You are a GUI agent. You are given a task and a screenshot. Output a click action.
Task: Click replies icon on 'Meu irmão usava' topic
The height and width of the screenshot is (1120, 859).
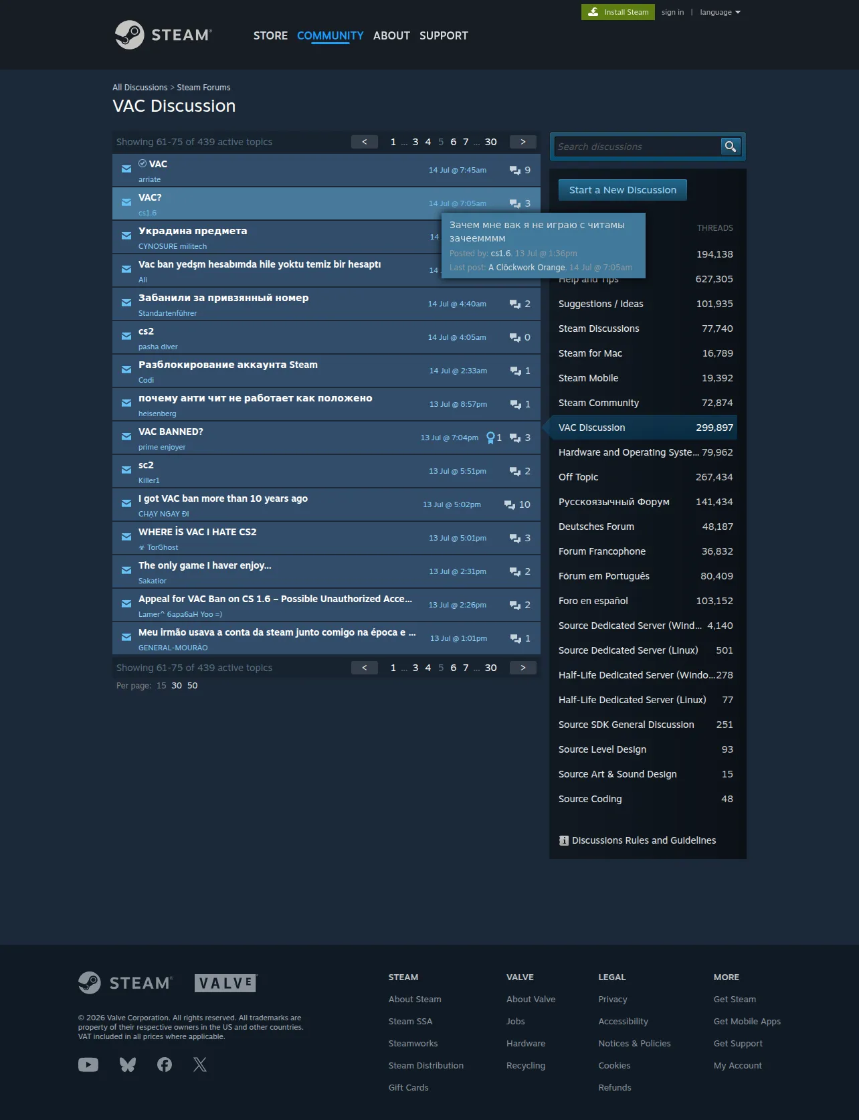pos(516,638)
